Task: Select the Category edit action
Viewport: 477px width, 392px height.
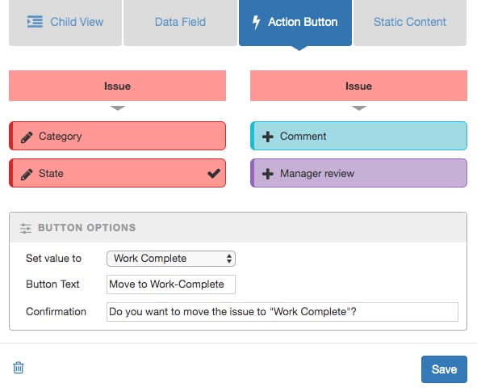Action: tap(117, 136)
